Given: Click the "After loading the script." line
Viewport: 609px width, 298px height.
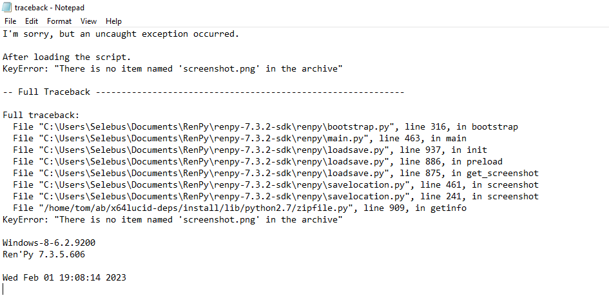Looking at the screenshot, I should [x=67, y=57].
